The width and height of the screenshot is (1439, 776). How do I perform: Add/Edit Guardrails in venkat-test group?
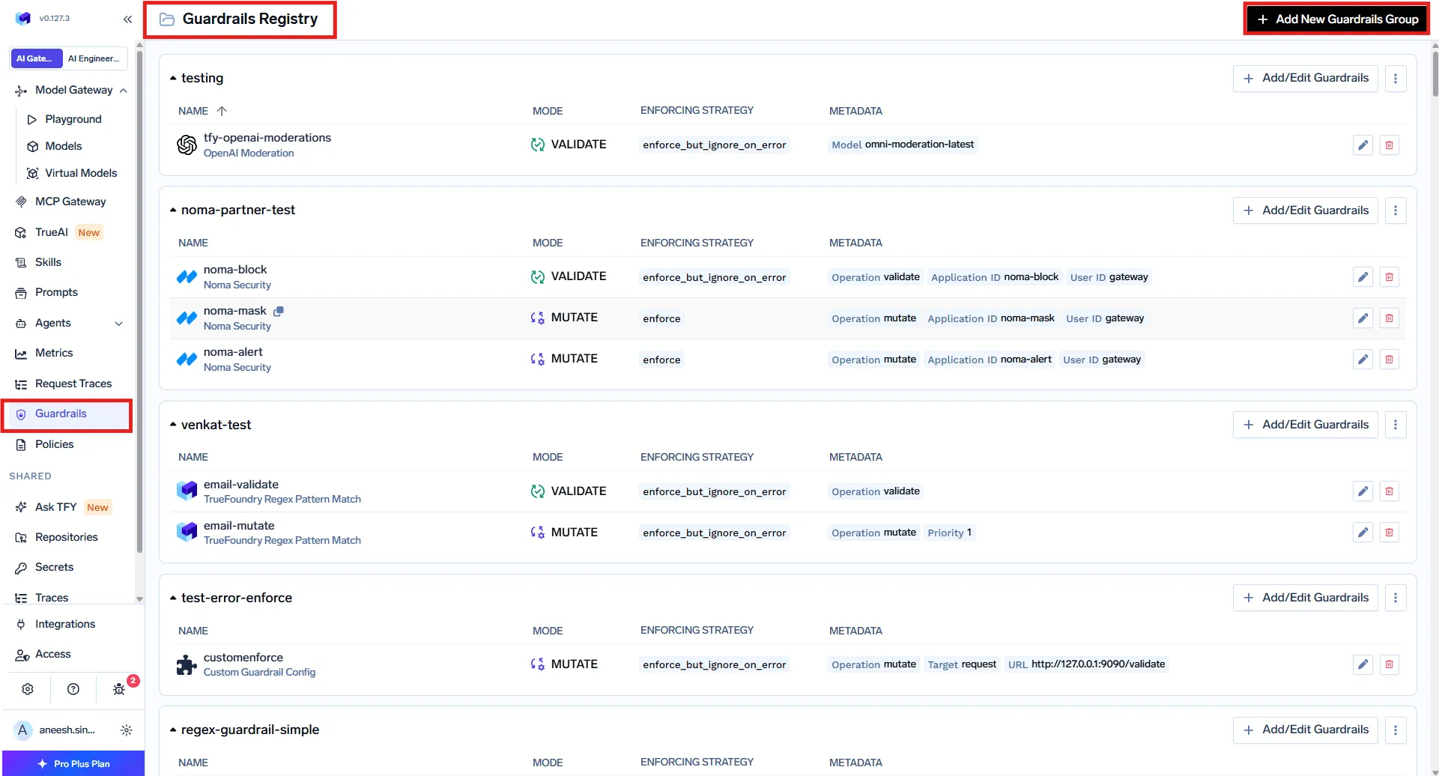click(1305, 425)
